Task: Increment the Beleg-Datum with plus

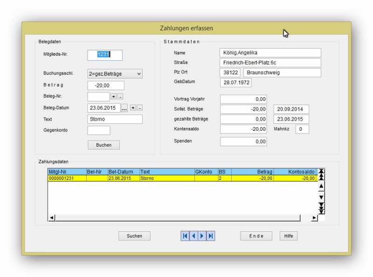Action: click(133, 108)
